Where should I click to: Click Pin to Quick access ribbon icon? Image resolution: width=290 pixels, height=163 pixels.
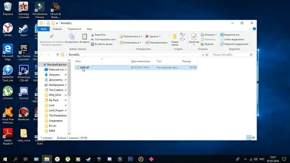click(x=51, y=37)
